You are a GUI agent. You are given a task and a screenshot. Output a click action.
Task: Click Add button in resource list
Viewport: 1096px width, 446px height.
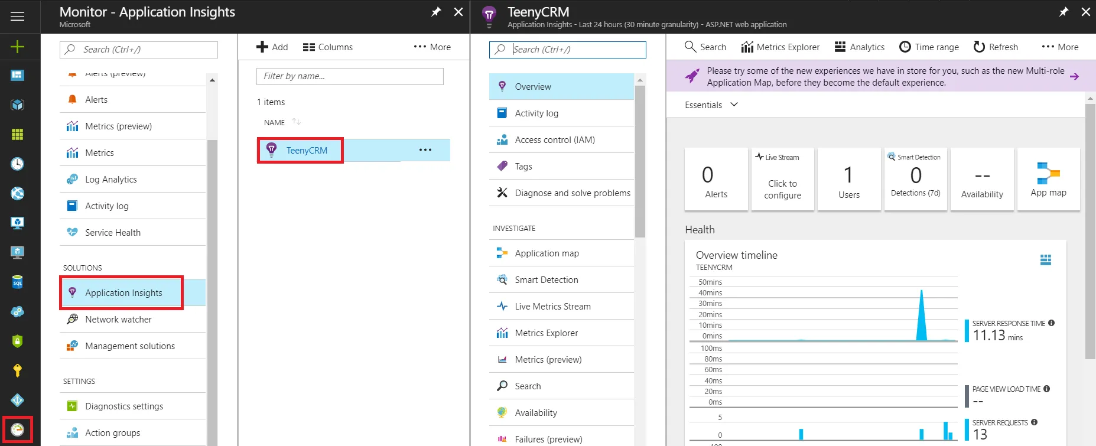[272, 47]
